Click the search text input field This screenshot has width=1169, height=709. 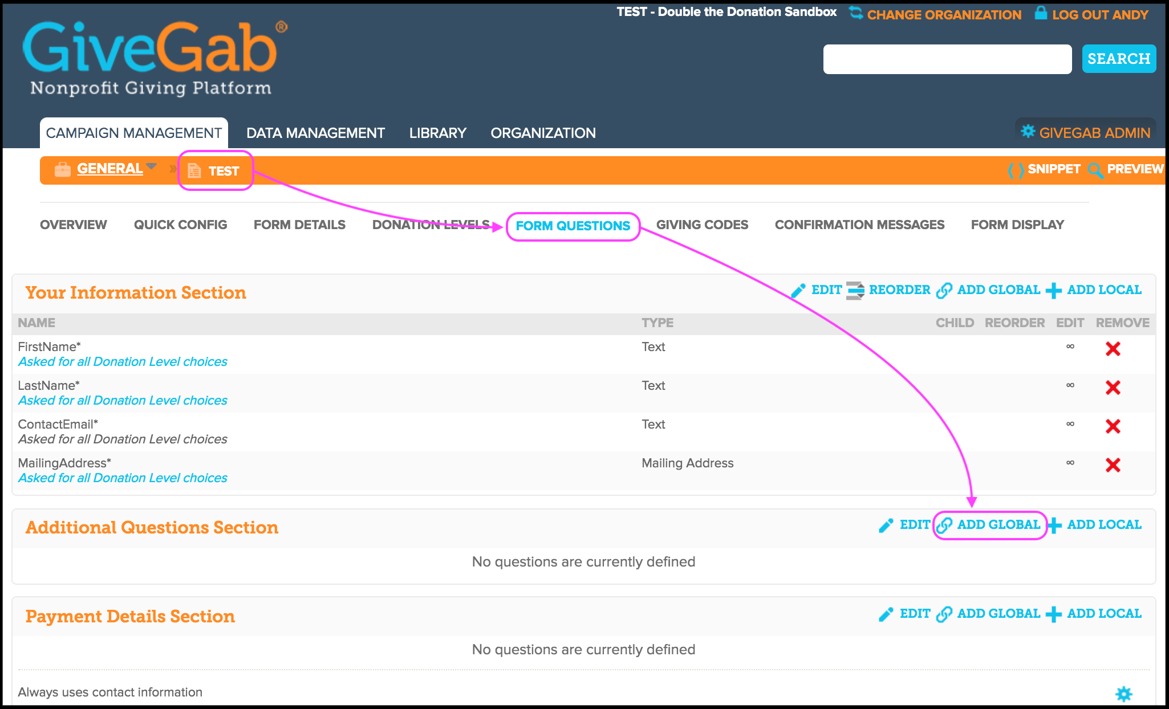947,59
